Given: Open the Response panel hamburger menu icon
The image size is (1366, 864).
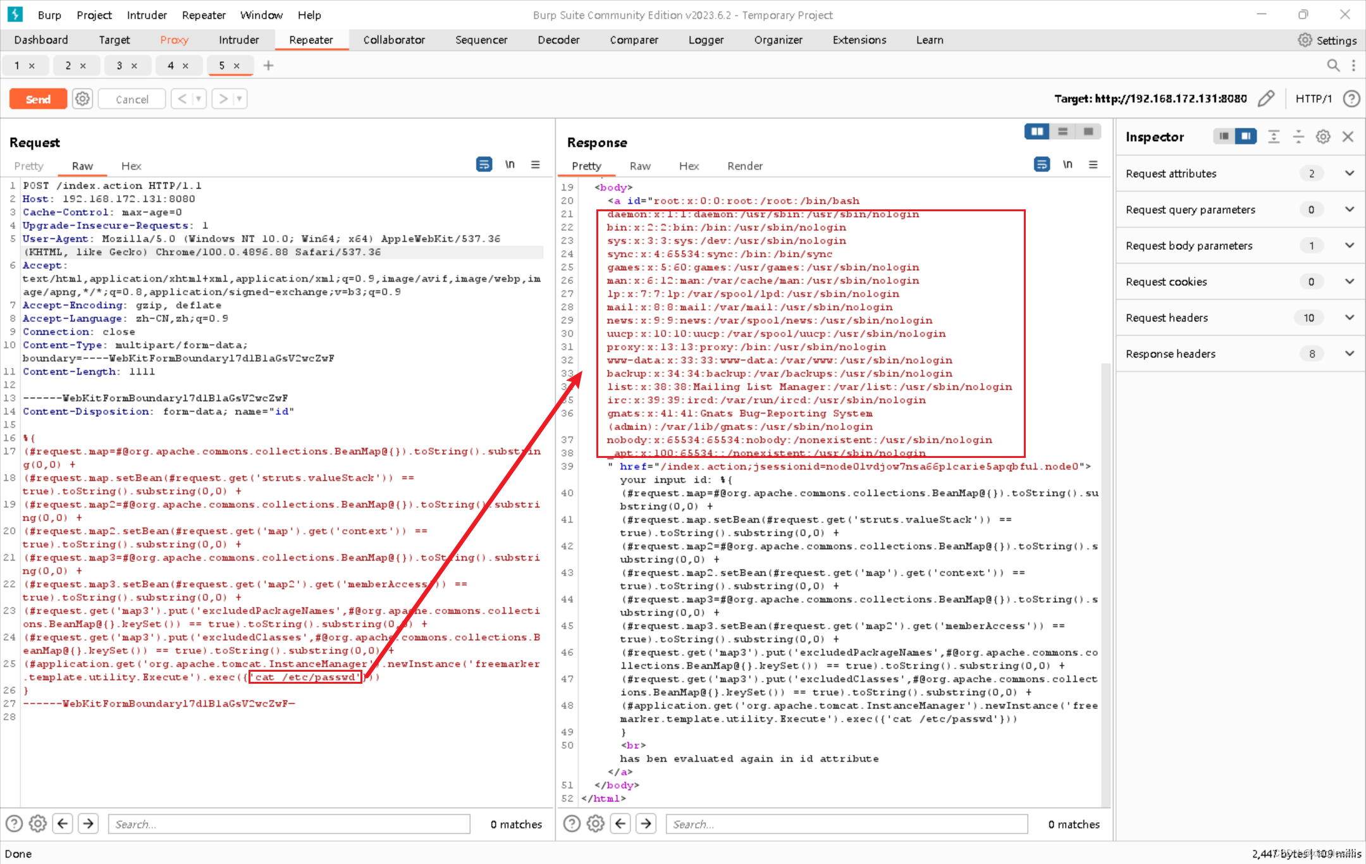Looking at the screenshot, I should (1093, 164).
